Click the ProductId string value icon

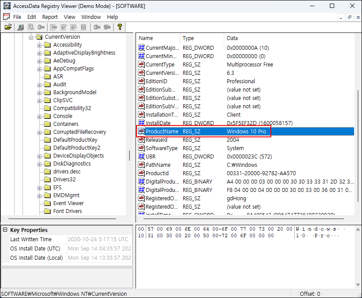pyautogui.click(x=141, y=173)
